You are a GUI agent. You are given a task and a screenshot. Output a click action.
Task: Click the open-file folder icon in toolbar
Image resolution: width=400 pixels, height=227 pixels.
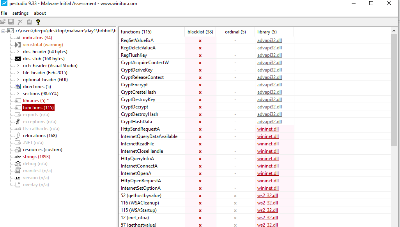pyautogui.click(x=3, y=22)
